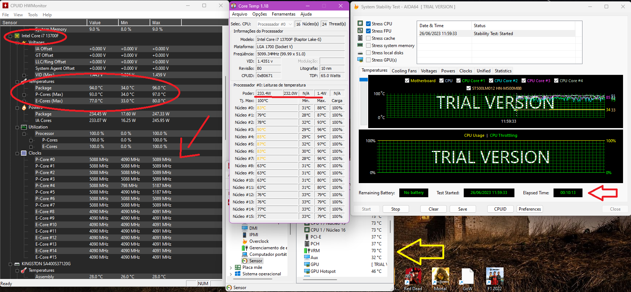Viewport: 631px width, 292px height.
Task: Select the Sensor item icon in AIDA64 tree
Action: pos(245,261)
